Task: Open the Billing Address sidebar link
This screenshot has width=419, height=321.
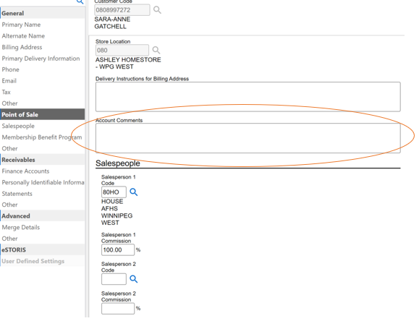Action: tap(22, 47)
